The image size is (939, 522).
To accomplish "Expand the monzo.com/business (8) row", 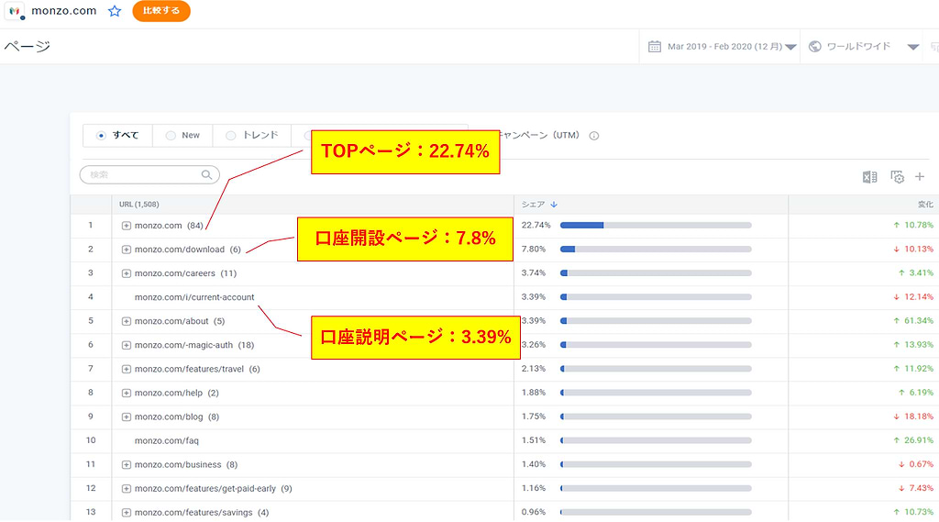I will point(127,464).
